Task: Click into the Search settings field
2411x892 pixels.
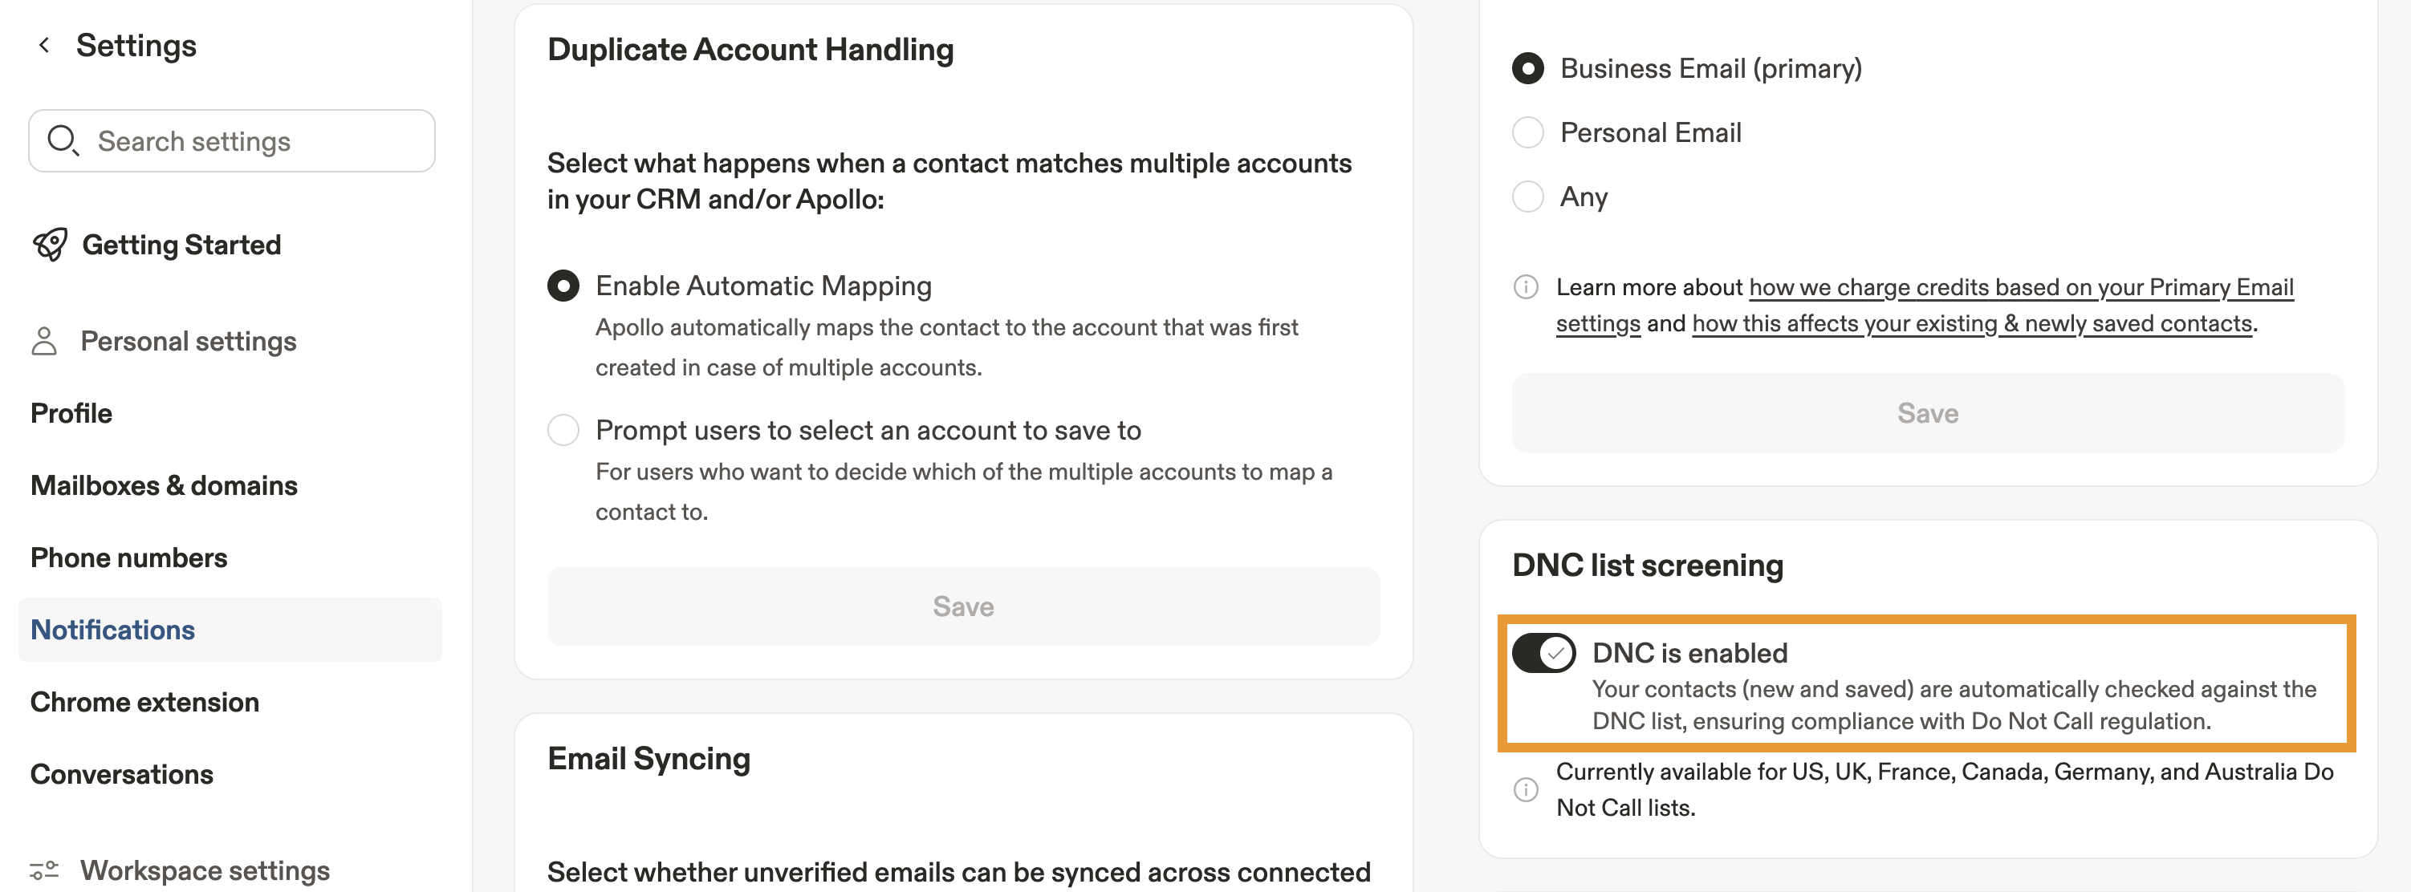Action: point(253,141)
